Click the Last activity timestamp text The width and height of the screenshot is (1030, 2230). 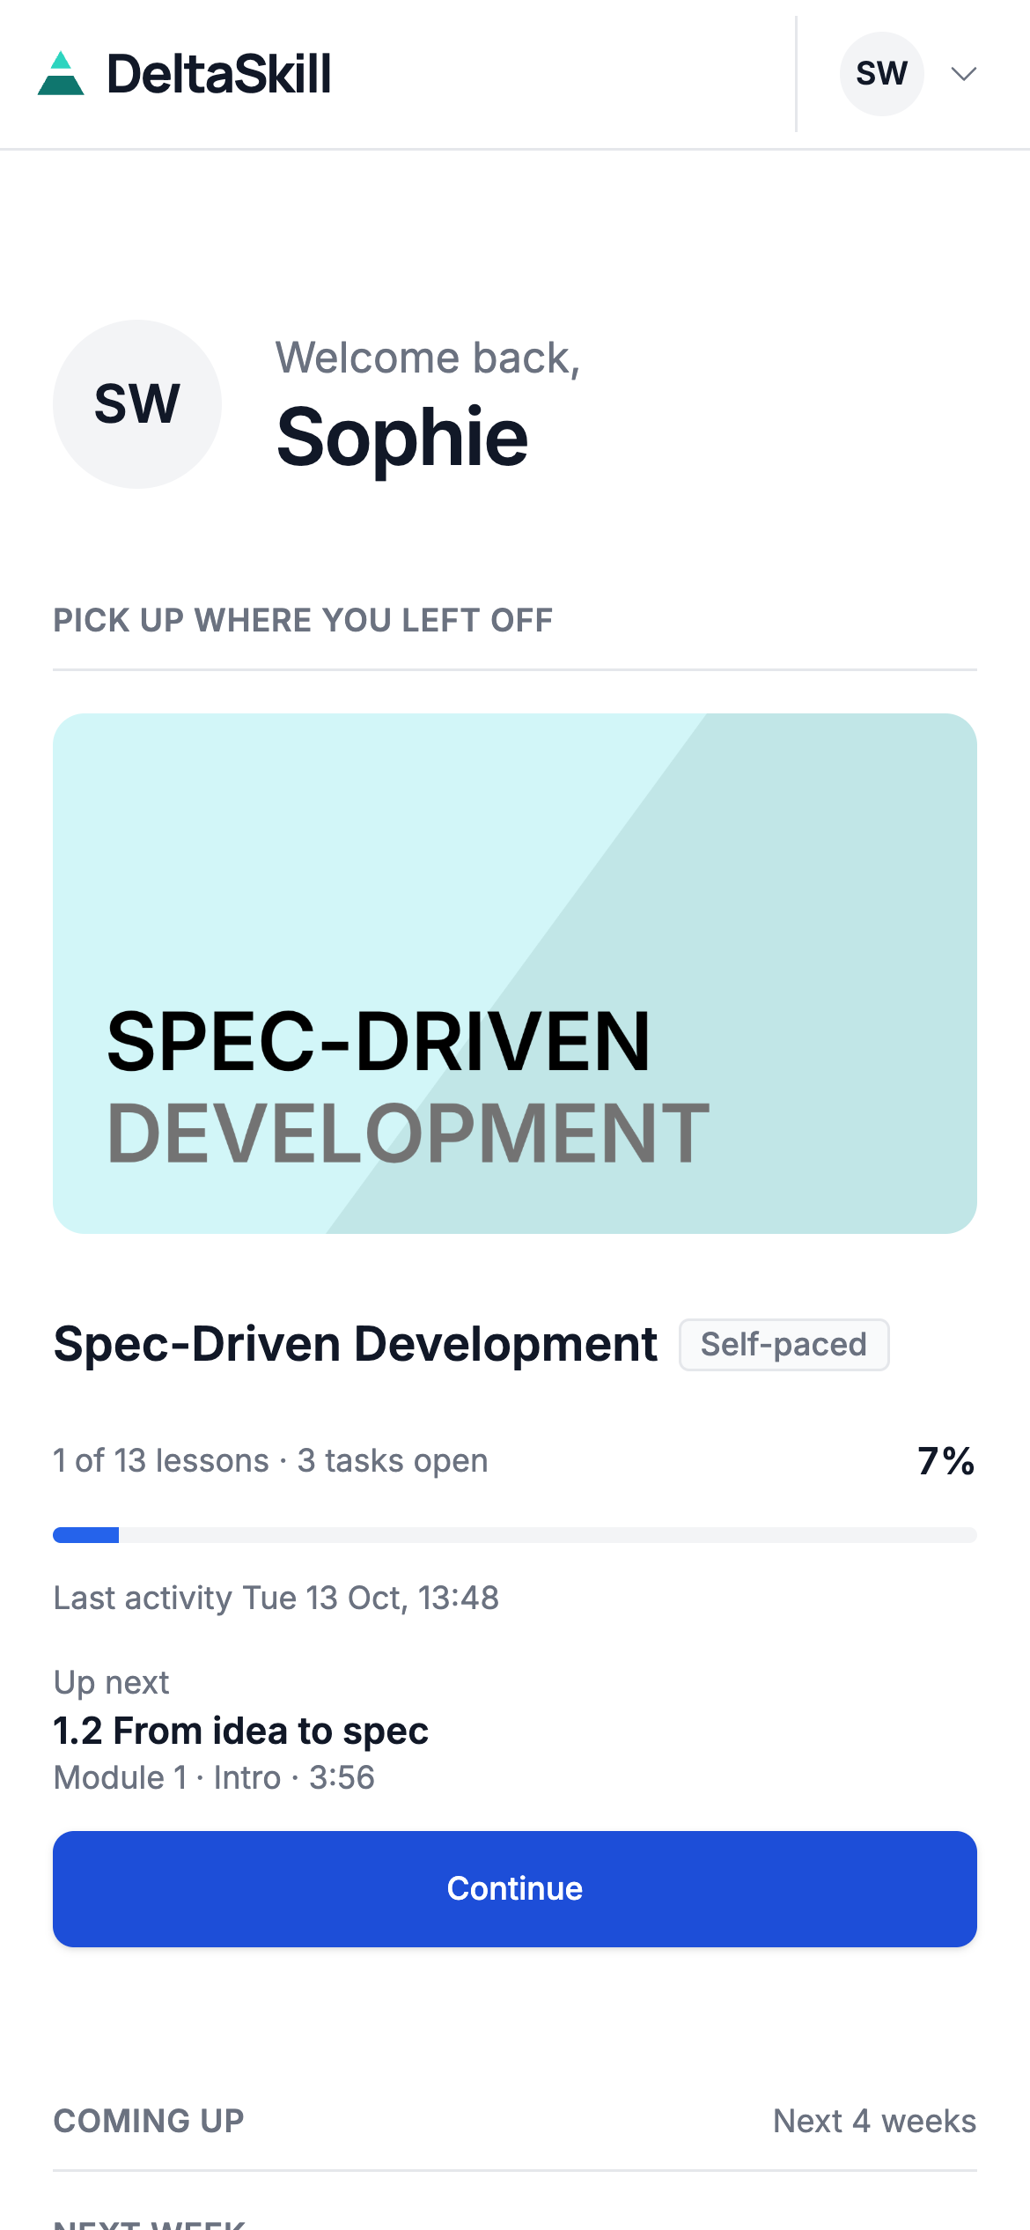pos(276,1598)
